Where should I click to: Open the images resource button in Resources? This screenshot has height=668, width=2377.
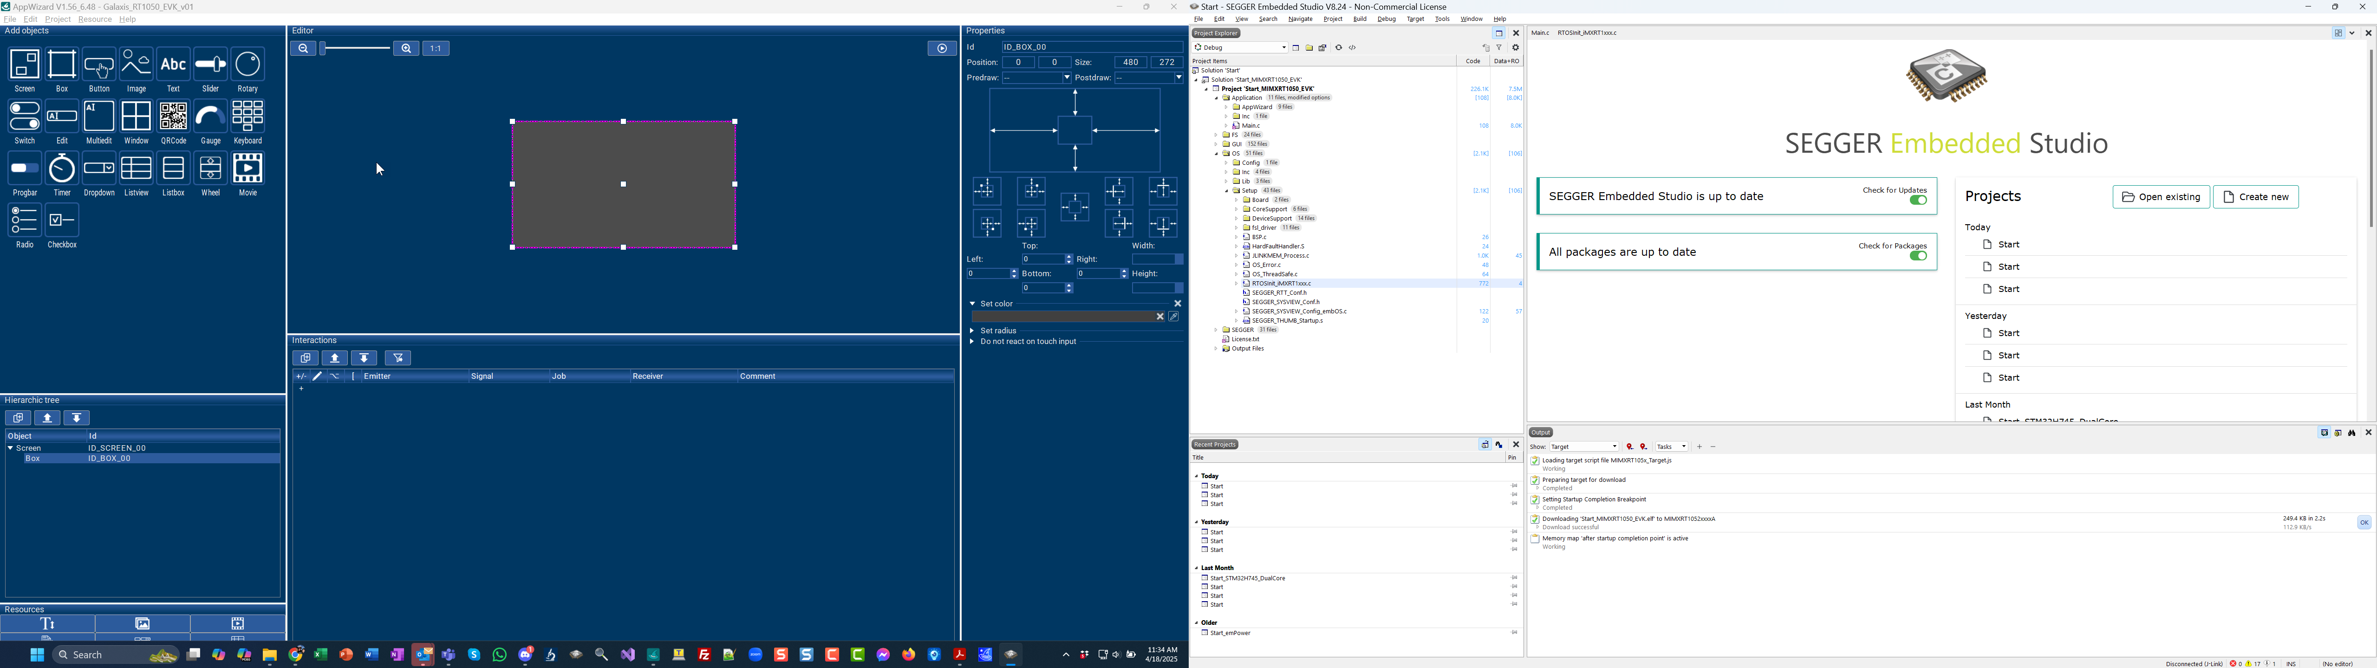click(143, 625)
